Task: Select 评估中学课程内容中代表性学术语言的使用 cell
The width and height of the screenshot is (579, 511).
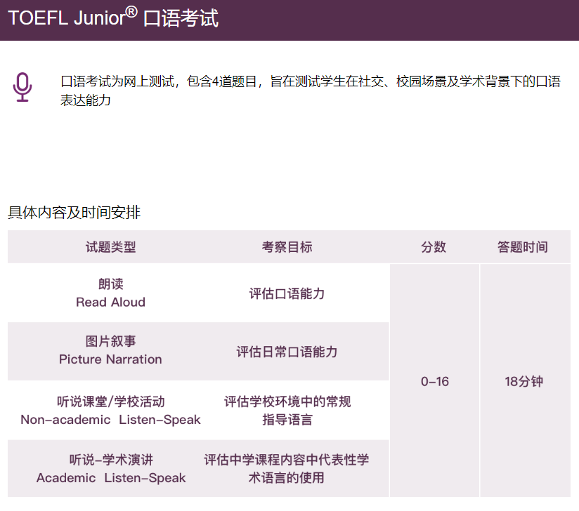Action: [x=286, y=469]
